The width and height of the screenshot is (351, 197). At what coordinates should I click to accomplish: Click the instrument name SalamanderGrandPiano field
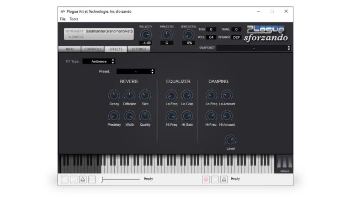click(109, 31)
